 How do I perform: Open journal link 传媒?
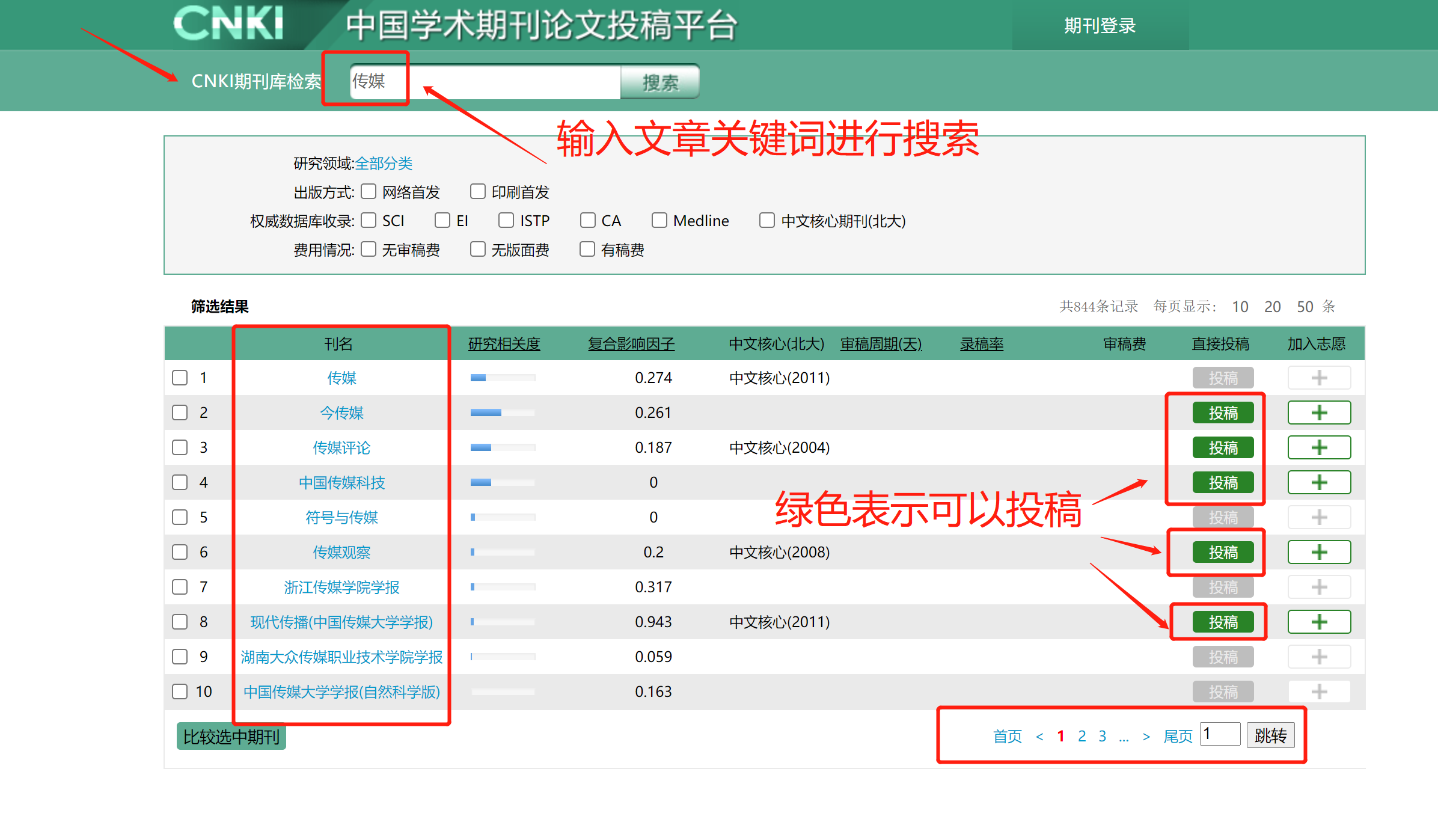click(x=341, y=378)
